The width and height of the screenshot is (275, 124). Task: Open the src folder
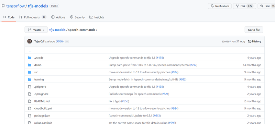36,72
